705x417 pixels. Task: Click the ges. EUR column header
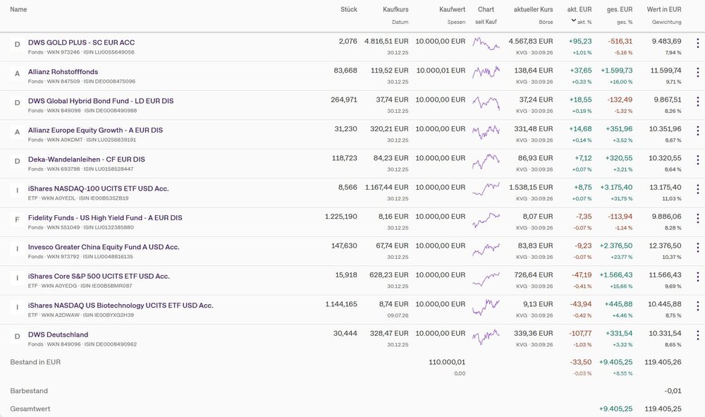tap(620, 9)
